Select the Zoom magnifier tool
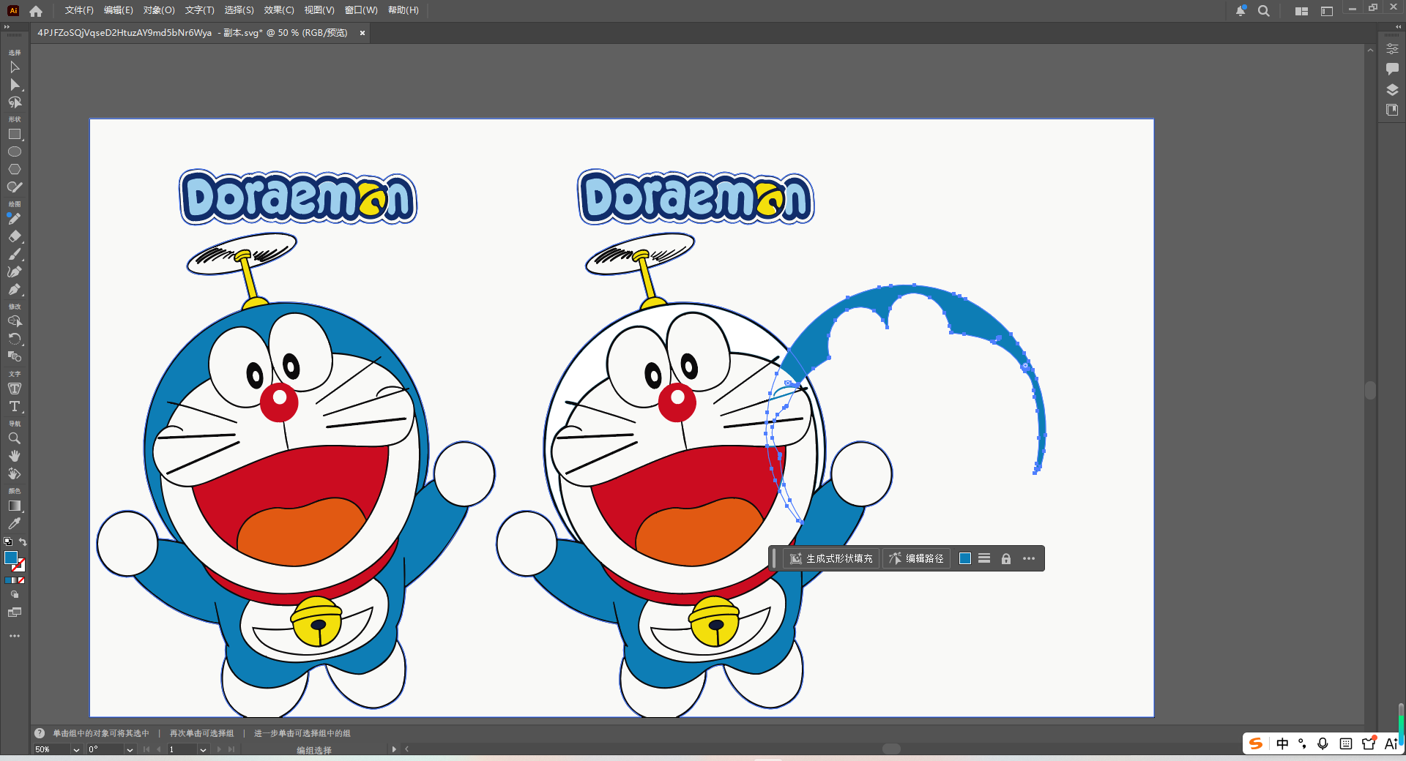Image resolution: width=1406 pixels, height=761 pixels. 15,438
